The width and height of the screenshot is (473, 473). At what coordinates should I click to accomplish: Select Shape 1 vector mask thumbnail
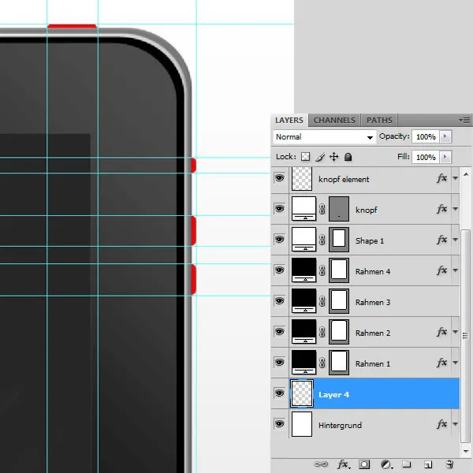click(x=339, y=240)
